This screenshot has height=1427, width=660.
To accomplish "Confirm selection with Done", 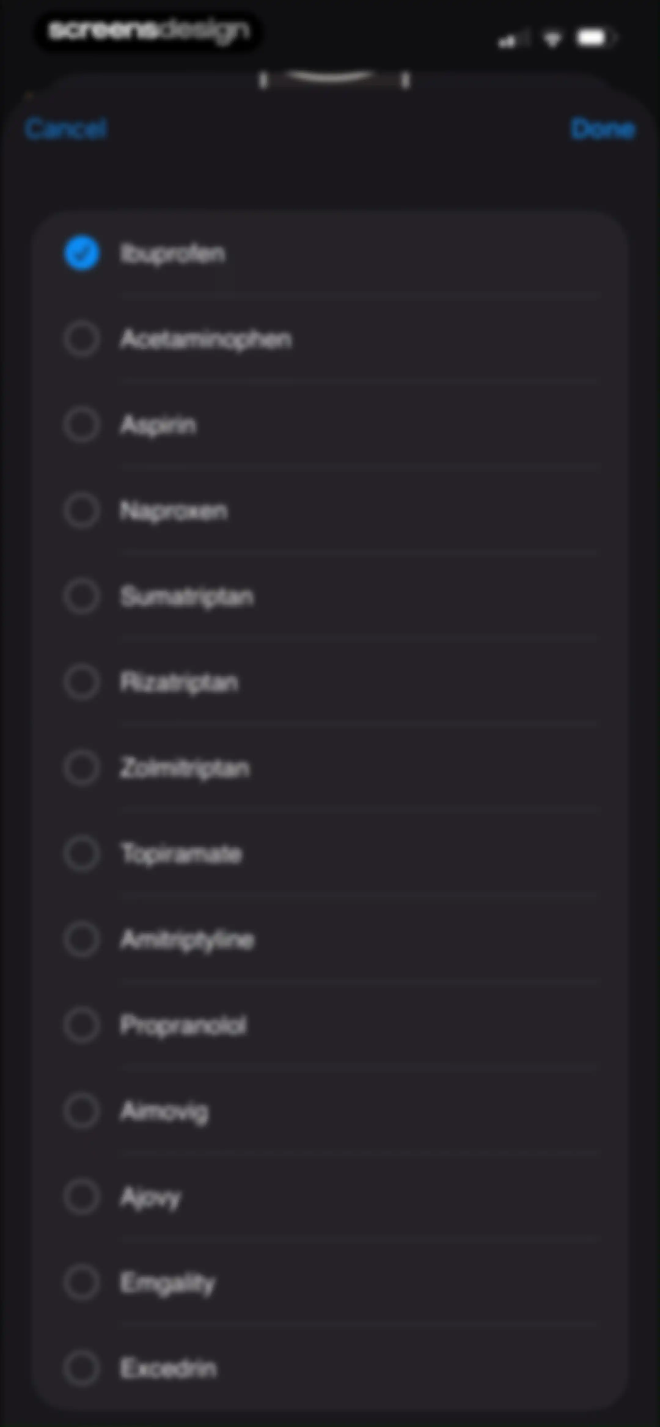I will [x=603, y=129].
